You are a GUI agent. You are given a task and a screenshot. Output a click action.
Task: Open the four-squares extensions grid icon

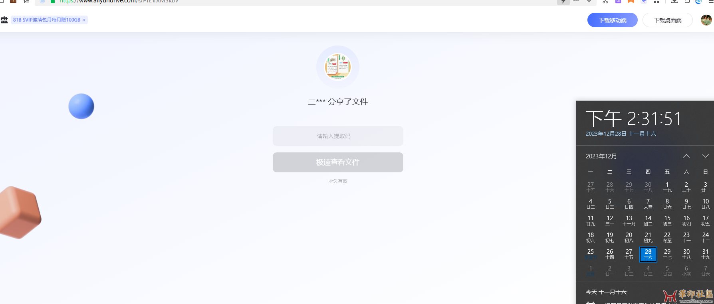tap(656, 2)
